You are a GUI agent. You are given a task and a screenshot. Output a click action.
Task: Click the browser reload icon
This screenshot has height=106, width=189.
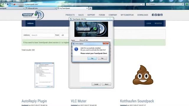pyautogui.click(x=3, y=4)
